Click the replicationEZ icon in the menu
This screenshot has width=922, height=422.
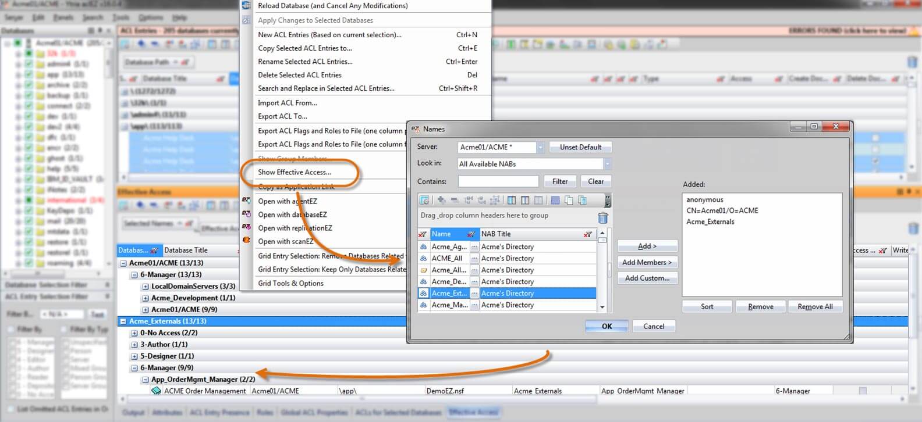click(x=246, y=227)
